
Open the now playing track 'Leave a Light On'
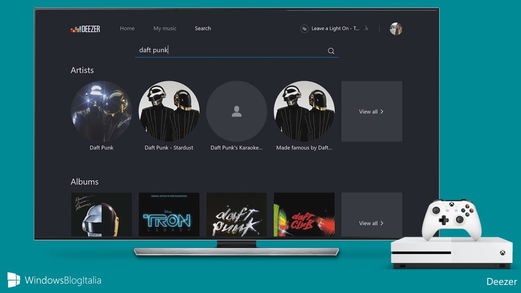tap(335, 28)
